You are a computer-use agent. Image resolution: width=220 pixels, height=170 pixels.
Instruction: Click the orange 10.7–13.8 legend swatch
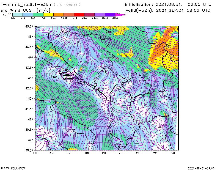(x=59, y=15)
